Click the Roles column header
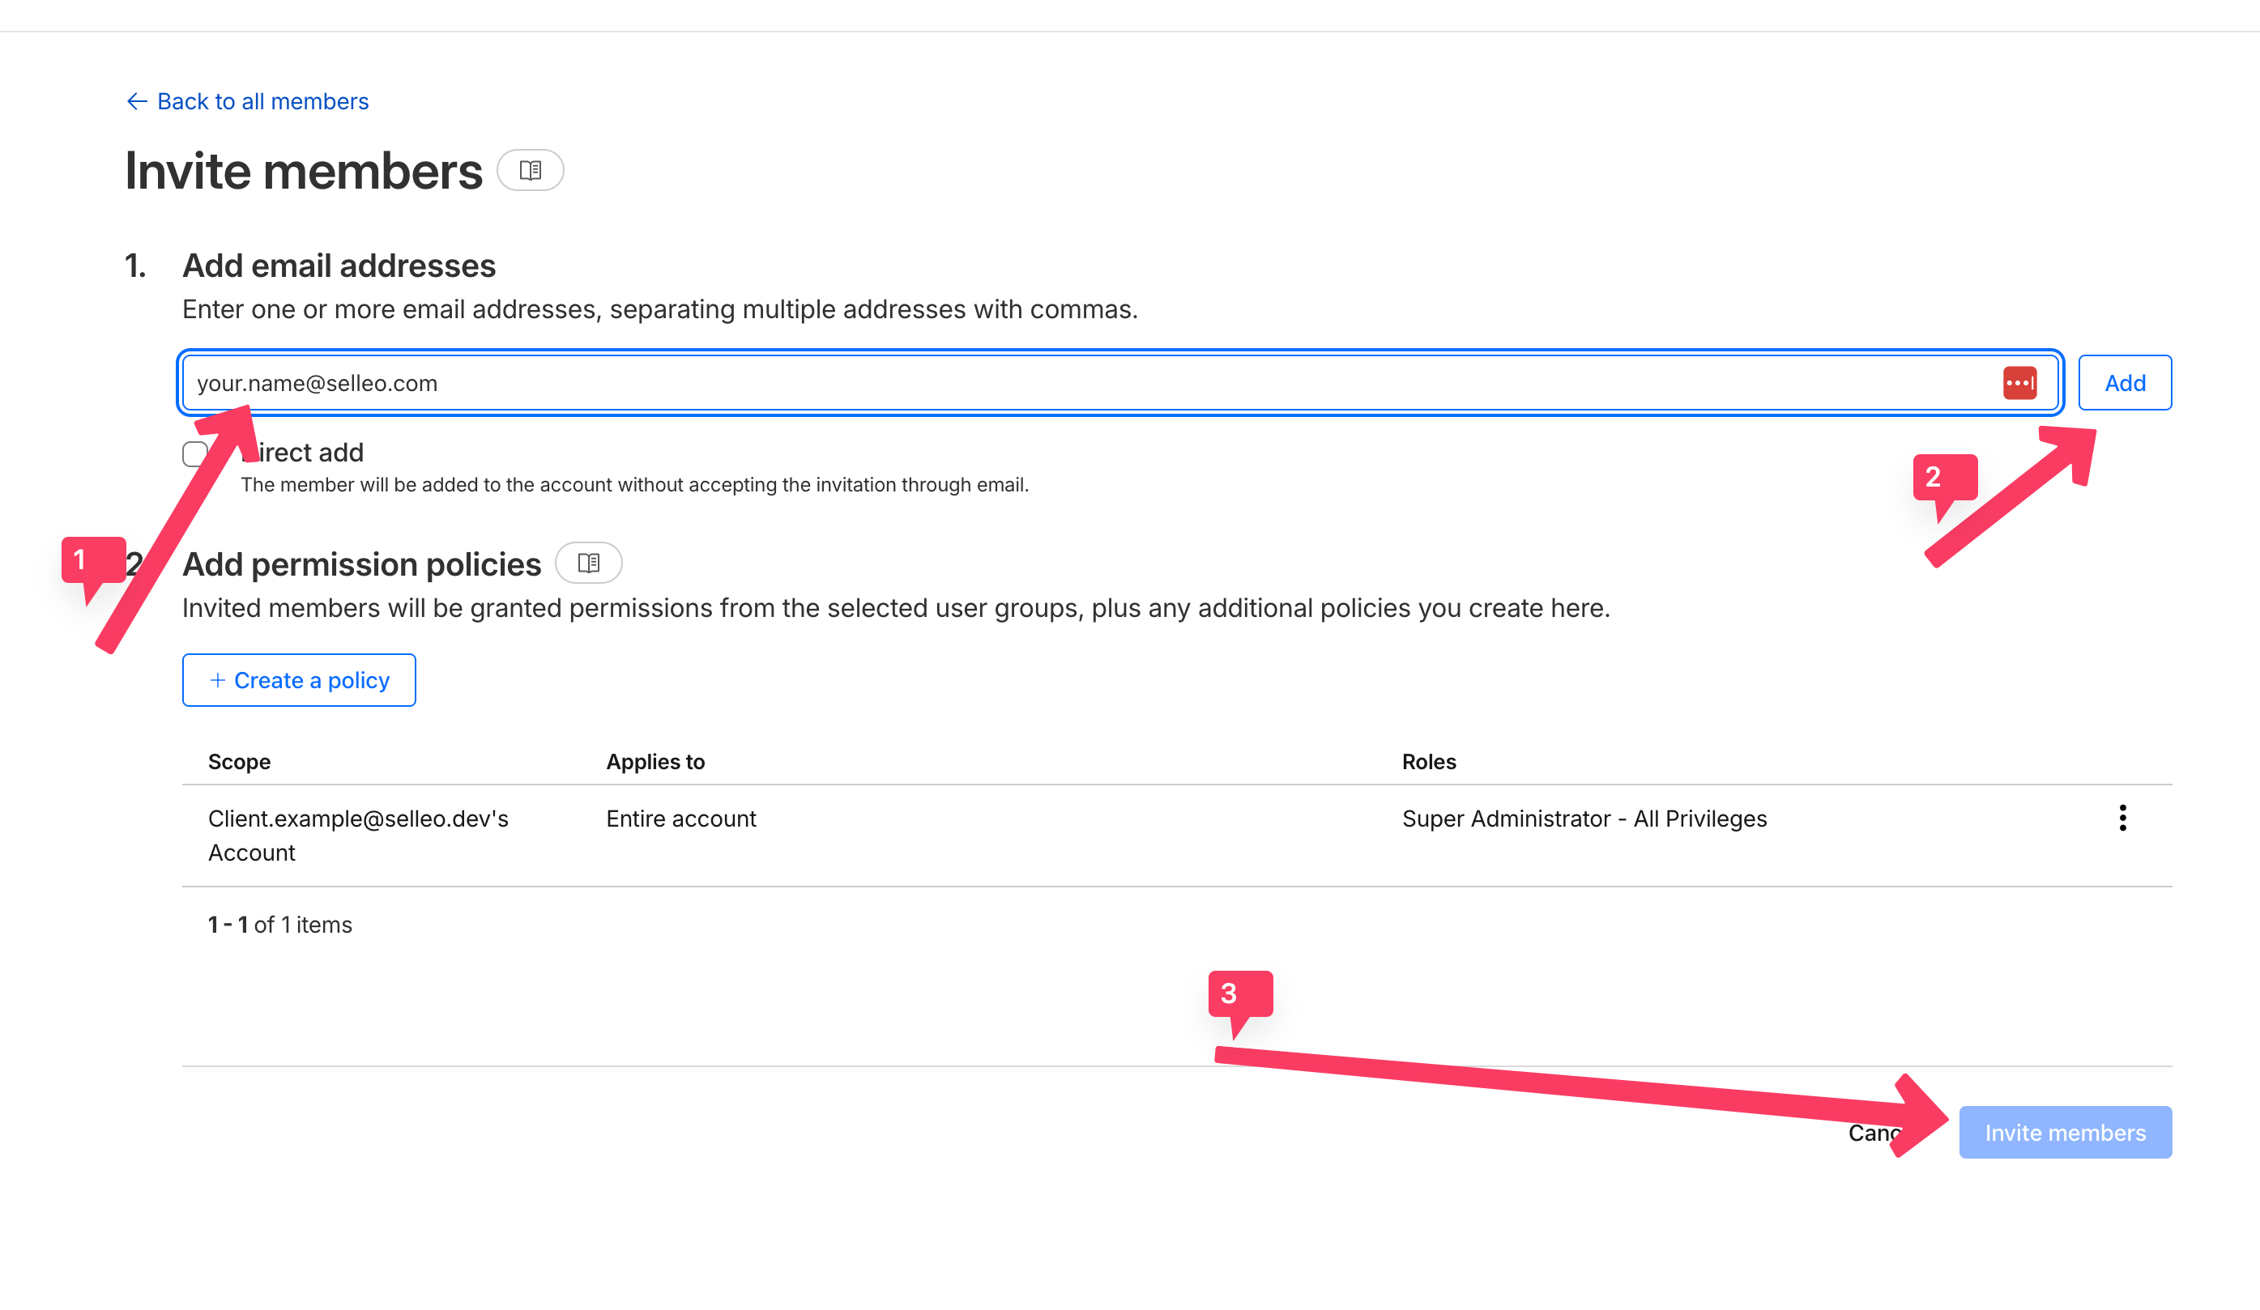This screenshot has height=1310, width=2260. coord(1429,761)
